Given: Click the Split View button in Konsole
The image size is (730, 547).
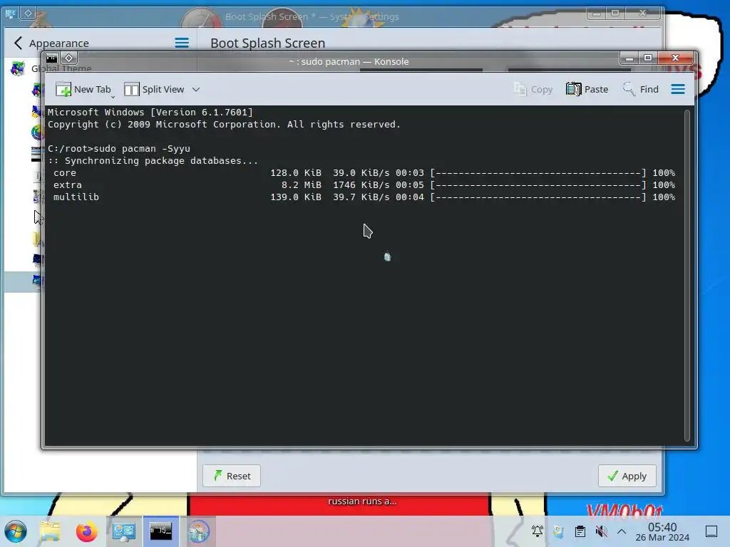Looking at the screenshot, I should click(154, 89).
